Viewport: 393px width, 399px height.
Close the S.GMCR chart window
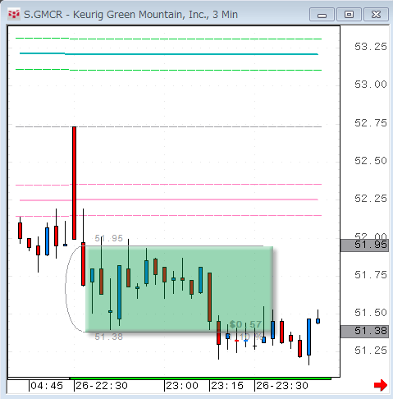tap(376, 15)
